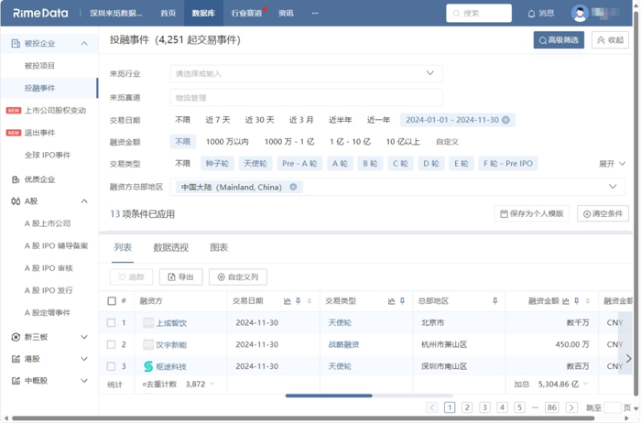641x423 pixels.
Task: Click the 导出 export button
Action: [x=180, y=277]
